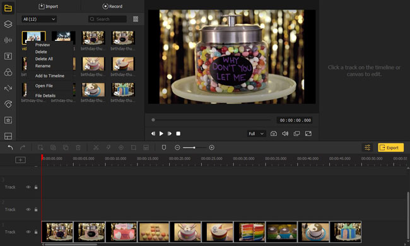Open the Text tool in sidebar
The width and height of the screenshot is (410, 246).
point(8,56)
